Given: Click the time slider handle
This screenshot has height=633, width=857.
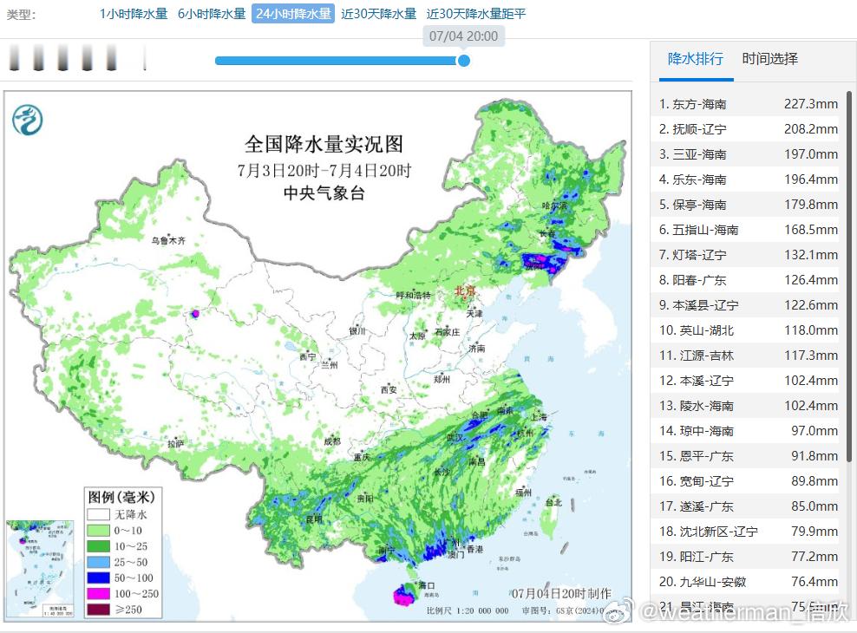Looking at the screenshot, I should (463, 61).
